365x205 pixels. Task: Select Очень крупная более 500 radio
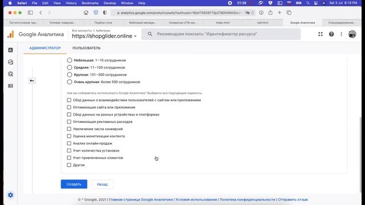click(x=70, y=82)
